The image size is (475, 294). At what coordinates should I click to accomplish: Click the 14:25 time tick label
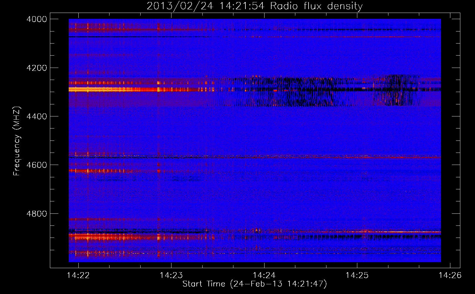[x=357, y=275]
